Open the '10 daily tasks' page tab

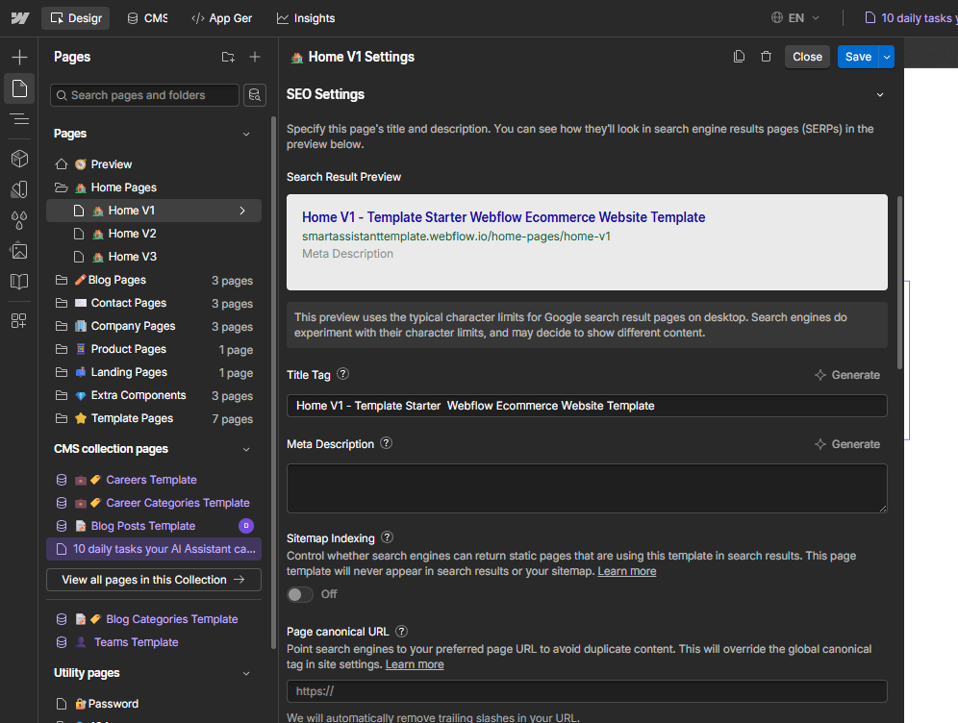pos(910,18)
